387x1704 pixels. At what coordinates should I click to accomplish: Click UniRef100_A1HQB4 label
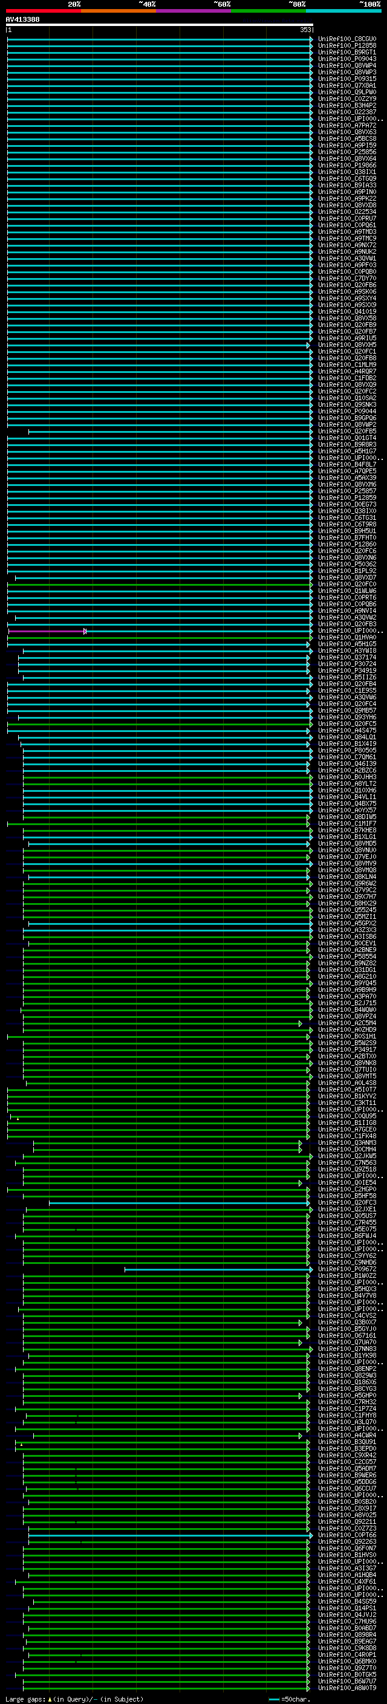click(x=346, y=1575)
